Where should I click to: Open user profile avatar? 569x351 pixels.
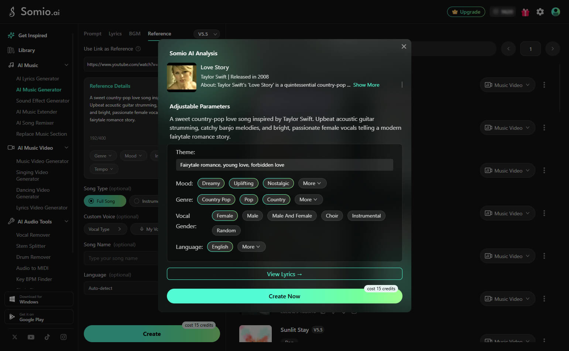click(556, 12)
